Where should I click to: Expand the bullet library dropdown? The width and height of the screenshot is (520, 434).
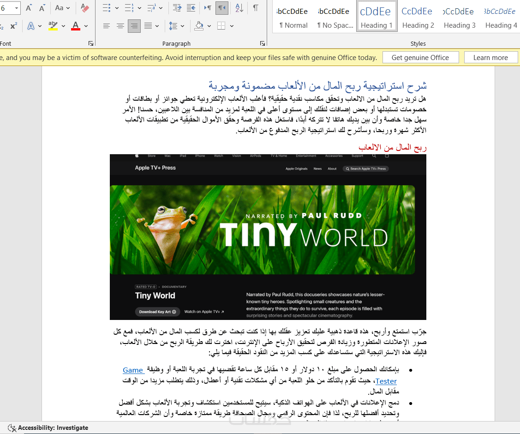coord(117,8)
